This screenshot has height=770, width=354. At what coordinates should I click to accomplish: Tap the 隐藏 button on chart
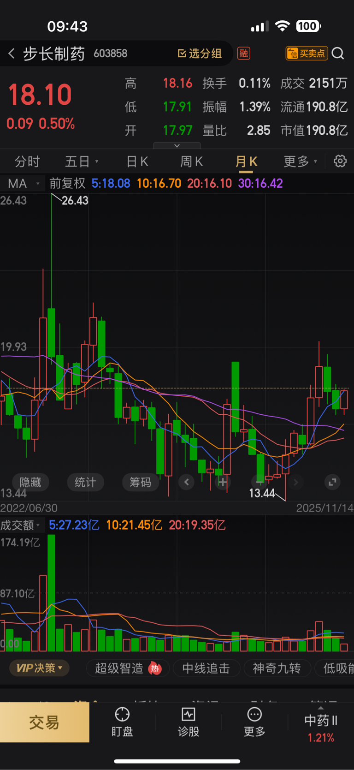tap(30, 482)
